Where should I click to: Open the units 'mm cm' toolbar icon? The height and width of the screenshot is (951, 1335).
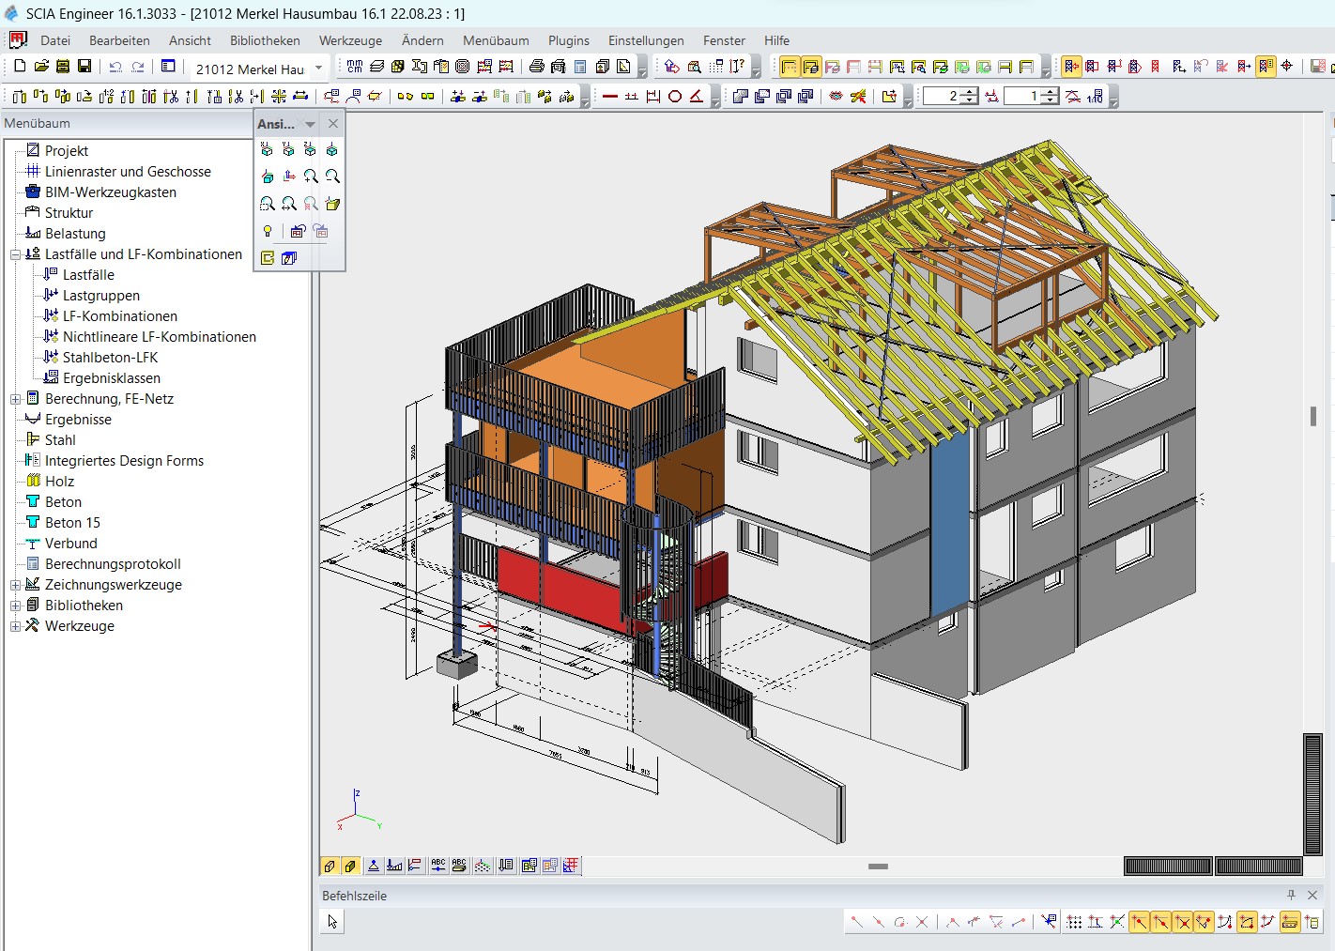click(355, 67)
